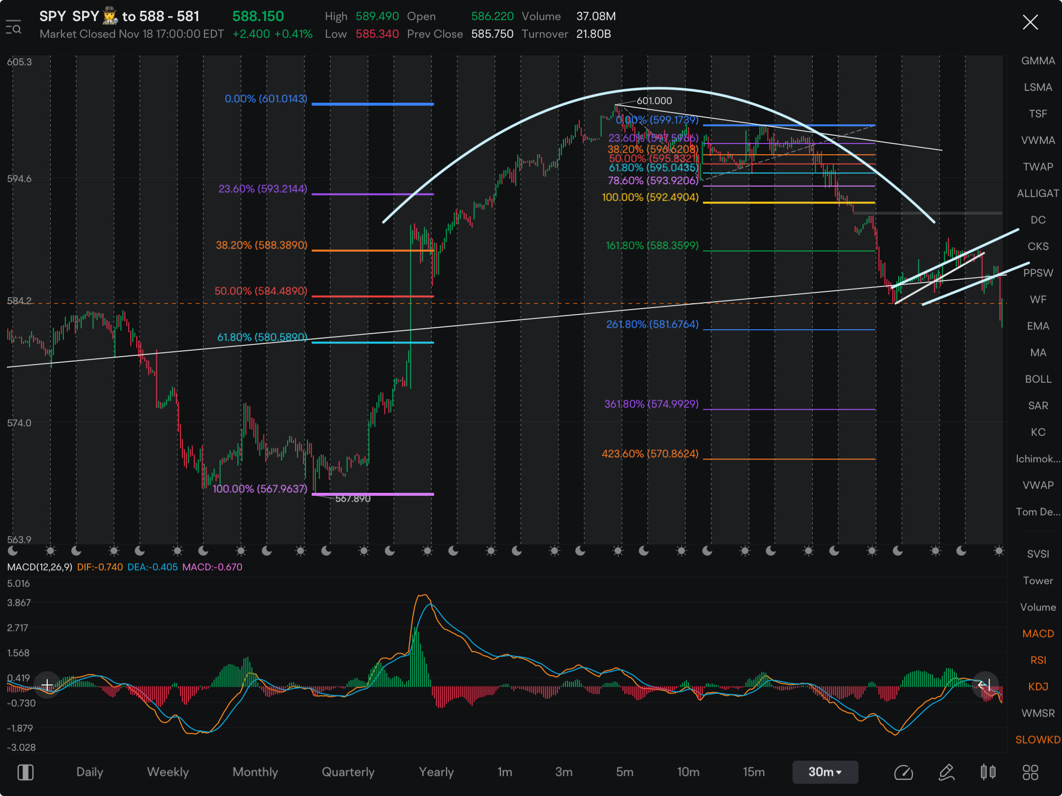Select the 50.00% (584.4890) Fibonacci level
Viewport: 1062px width, 796px height.
(x=261, y=291)
